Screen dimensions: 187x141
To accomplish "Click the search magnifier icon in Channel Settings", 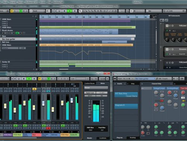I will pyautogui.click(x=157, y=79).
